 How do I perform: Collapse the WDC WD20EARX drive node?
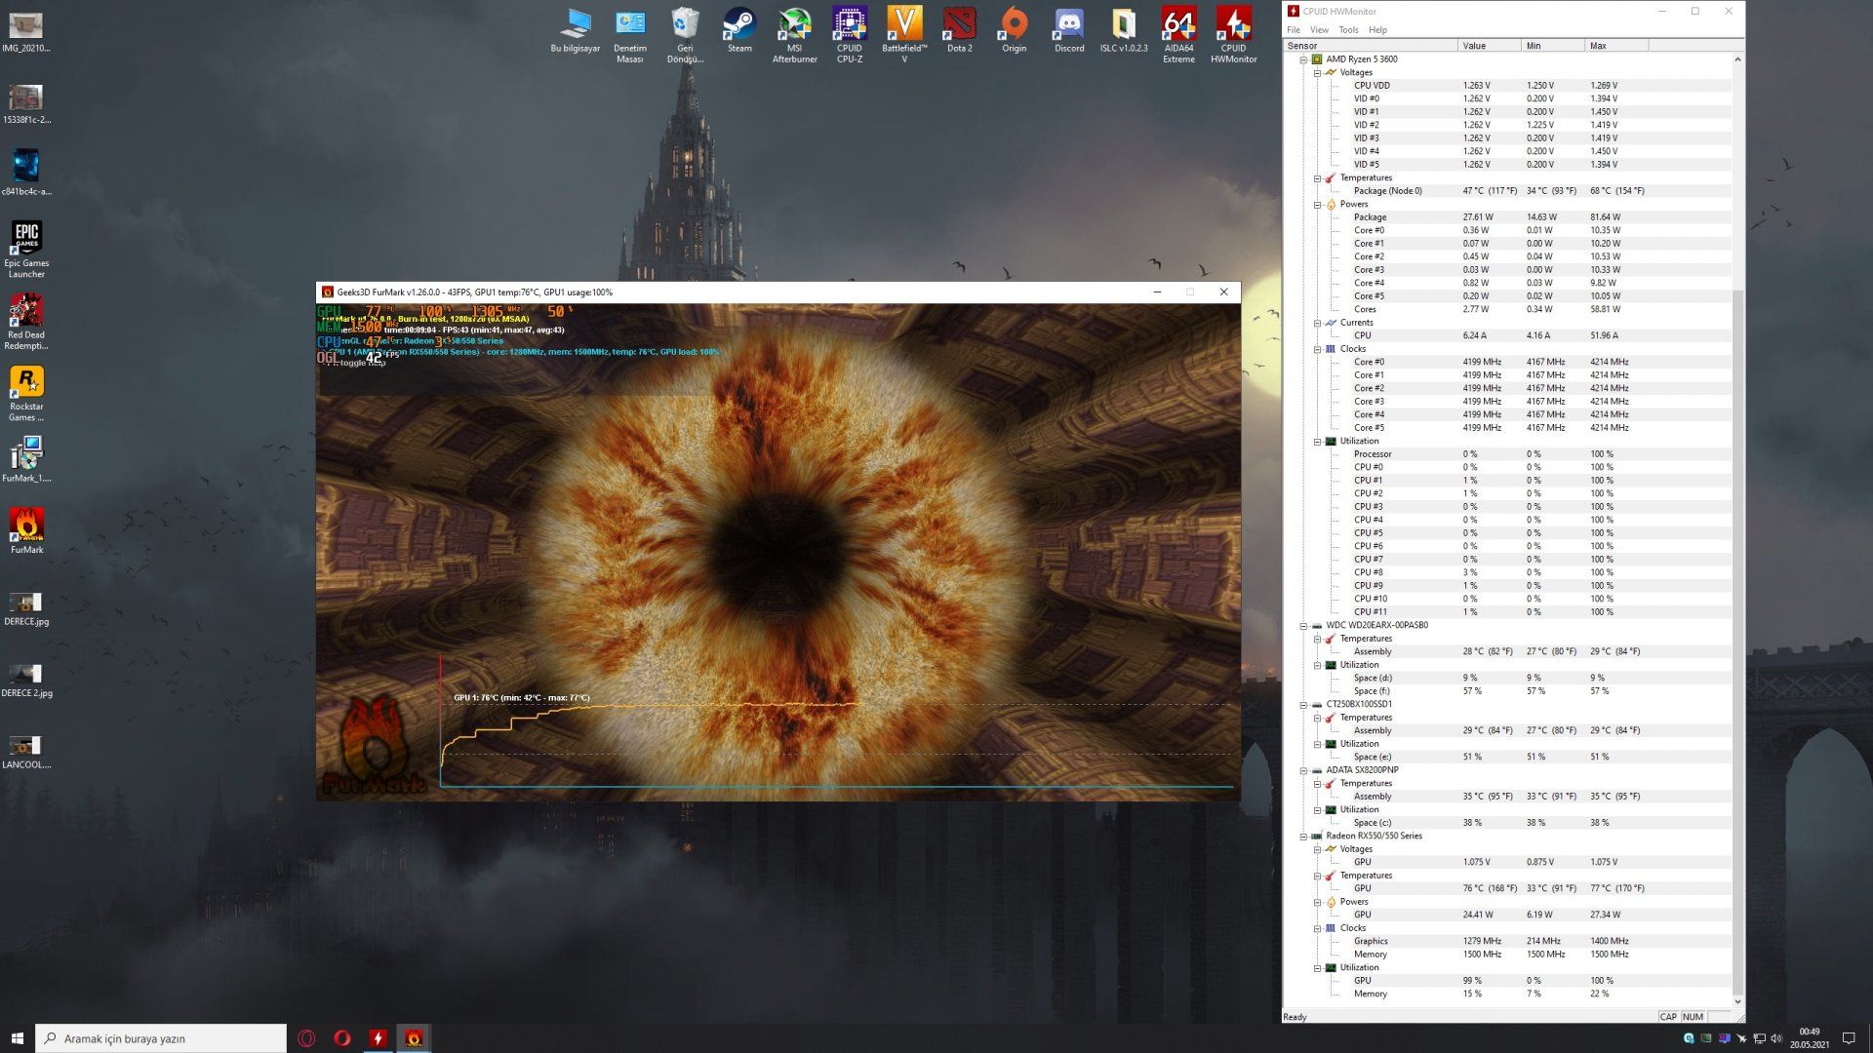coord(1303,626)
